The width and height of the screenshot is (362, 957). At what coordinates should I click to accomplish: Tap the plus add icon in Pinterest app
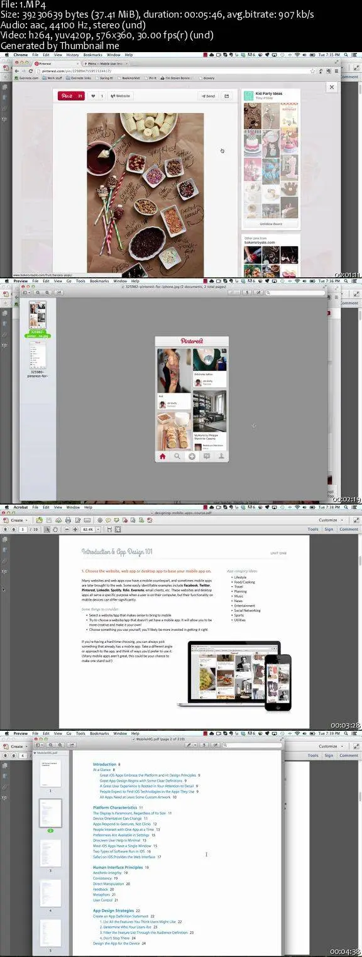[192, 456]
